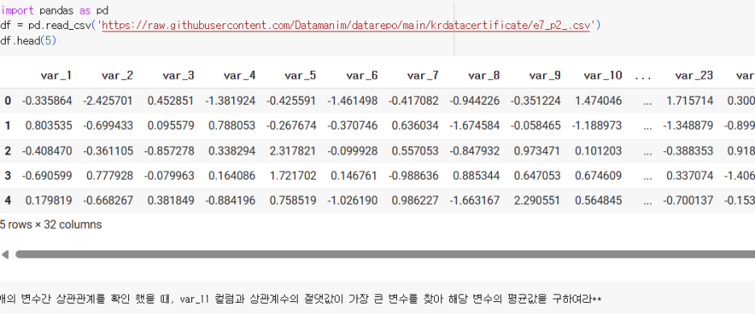The height and width of the screenshot is (314, 755).
Task: Click the var_1 column header
Action: pyautogui.click(x=56, y=76)
